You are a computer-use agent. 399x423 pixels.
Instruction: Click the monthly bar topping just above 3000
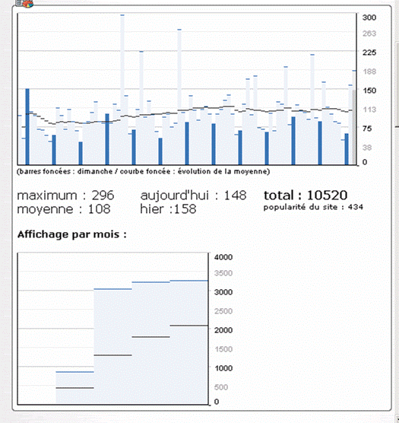112,346
